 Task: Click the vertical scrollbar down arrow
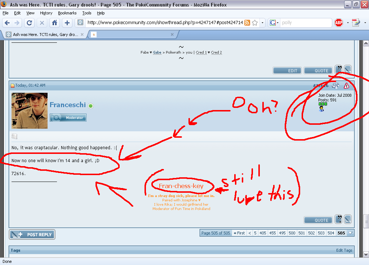[366, 254]
